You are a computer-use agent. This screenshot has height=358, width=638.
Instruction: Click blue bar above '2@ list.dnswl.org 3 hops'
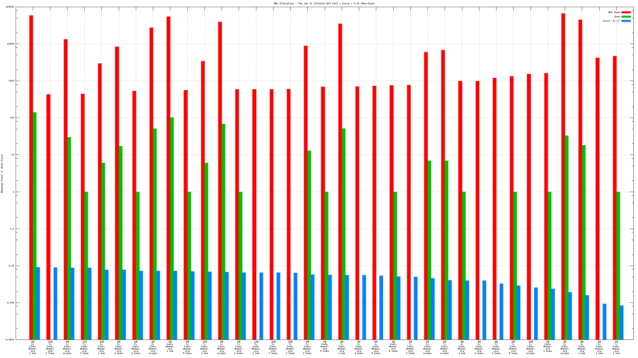pos(553,314)
